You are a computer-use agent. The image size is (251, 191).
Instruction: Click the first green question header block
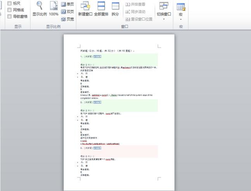pyautogui.click(x=119, y=59)
